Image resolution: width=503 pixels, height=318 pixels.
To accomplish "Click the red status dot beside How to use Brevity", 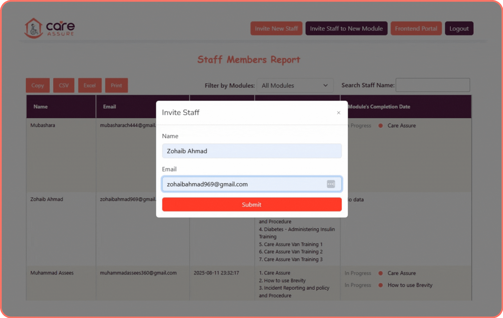I will click(x=381, y=285).
